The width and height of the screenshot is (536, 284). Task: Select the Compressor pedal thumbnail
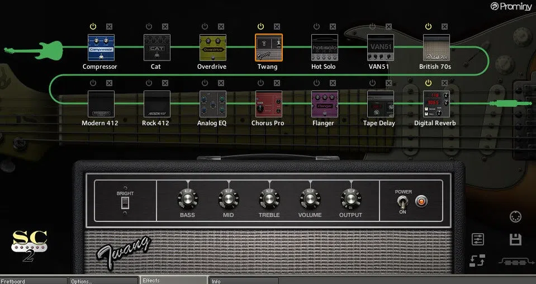click(x=101, y=48)
